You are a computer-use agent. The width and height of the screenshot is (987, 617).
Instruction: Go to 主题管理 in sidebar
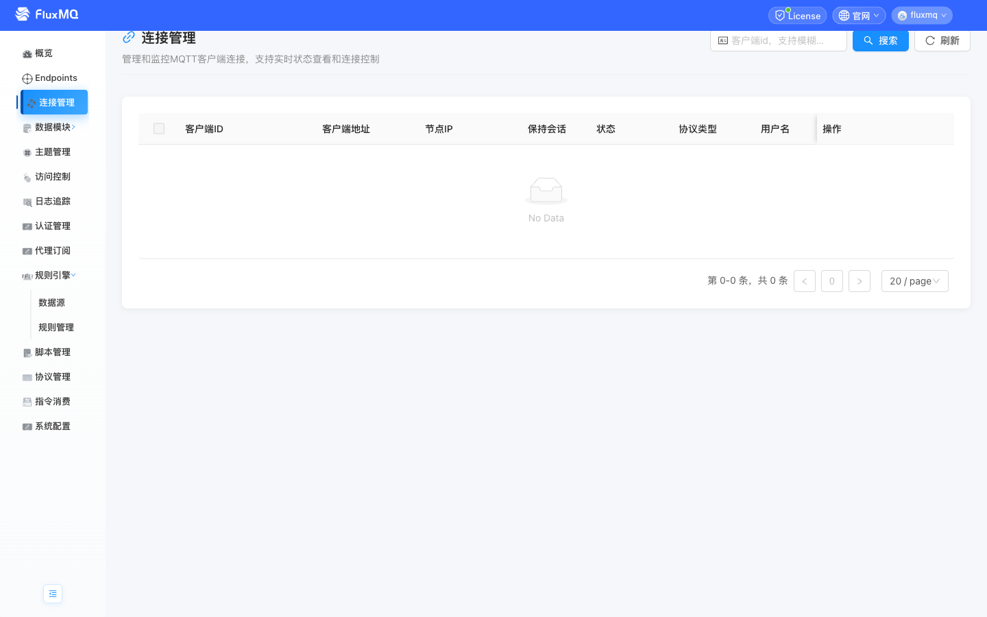[53, 152]
